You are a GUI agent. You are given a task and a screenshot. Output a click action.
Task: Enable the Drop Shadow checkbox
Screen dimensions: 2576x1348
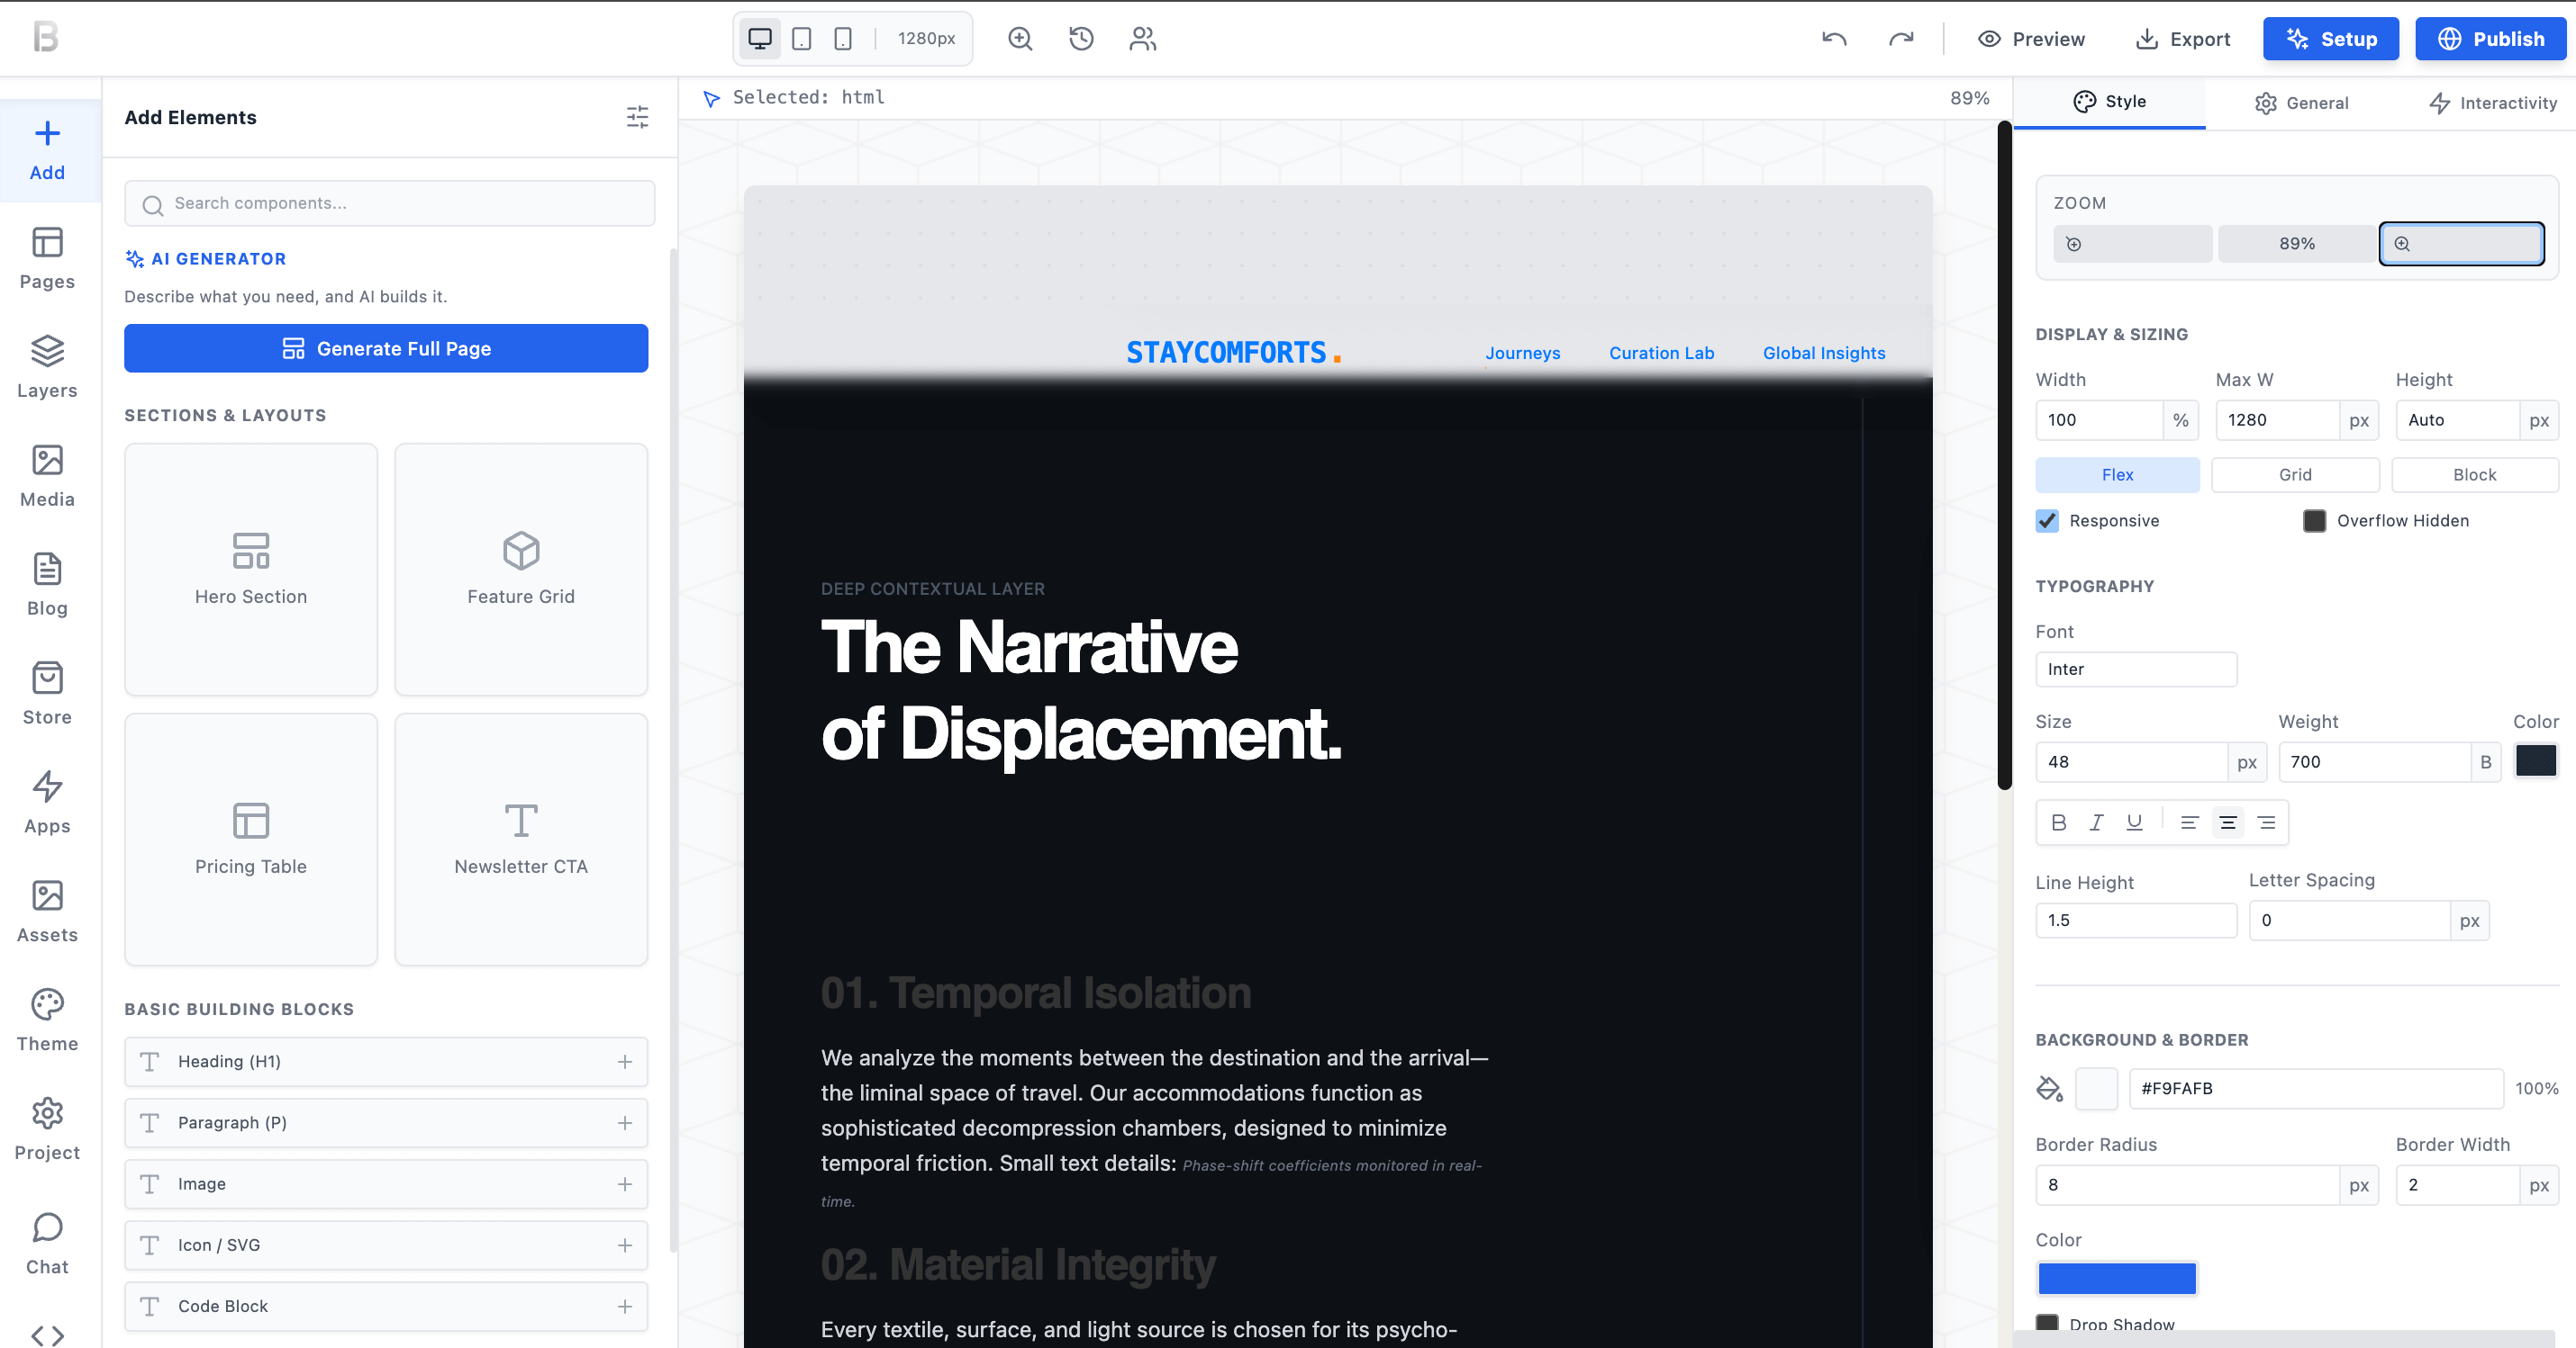pos(2047,1323)
